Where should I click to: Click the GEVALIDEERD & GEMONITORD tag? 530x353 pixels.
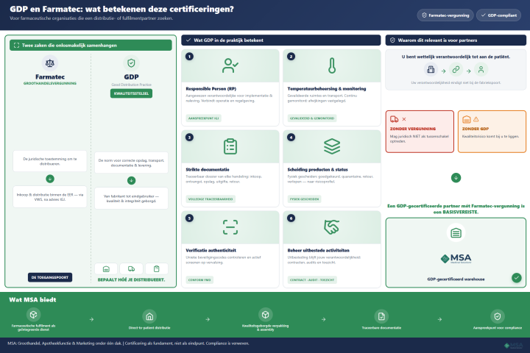pos(312,118)
